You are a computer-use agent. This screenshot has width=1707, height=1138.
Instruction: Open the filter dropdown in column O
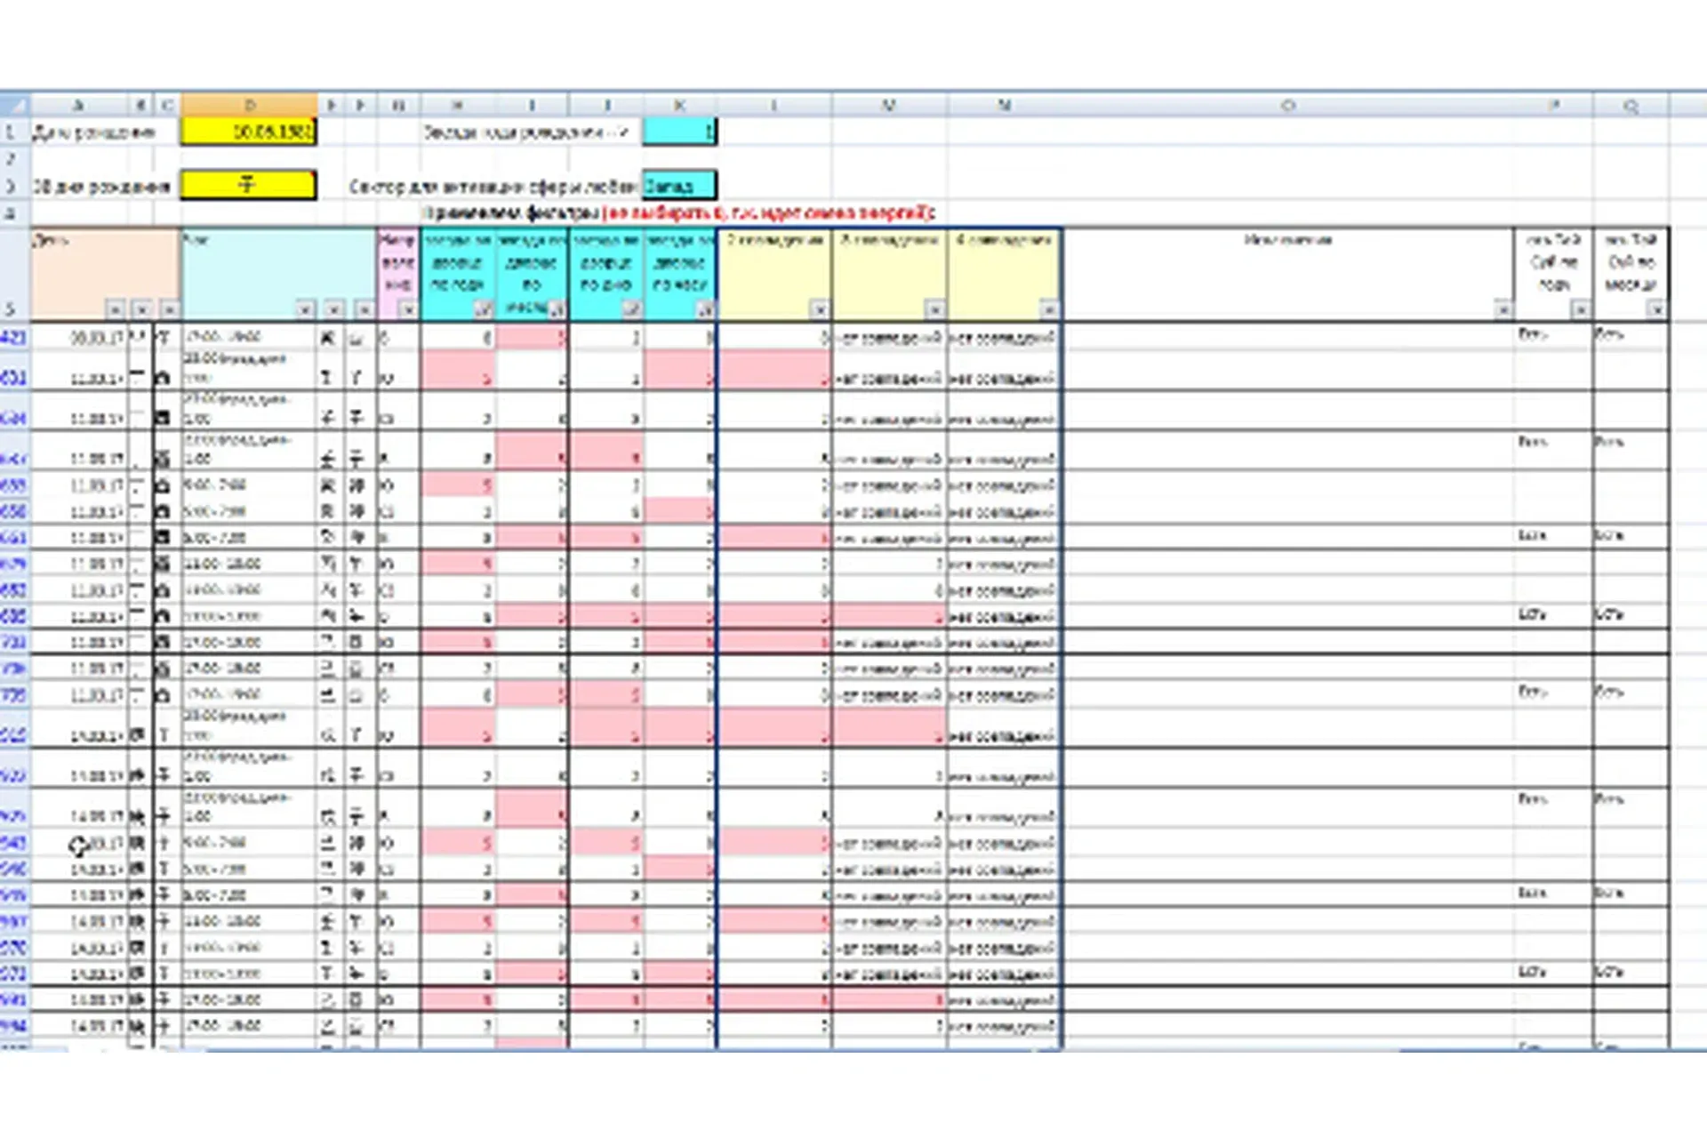point(1503,309)
